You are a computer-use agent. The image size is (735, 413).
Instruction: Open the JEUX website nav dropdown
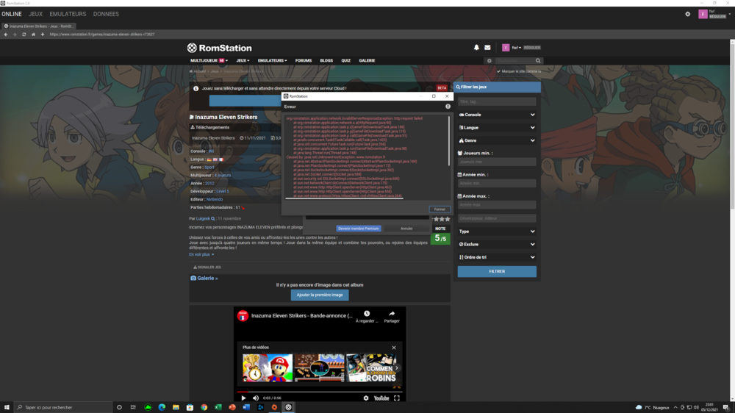[x=243, y=60]
